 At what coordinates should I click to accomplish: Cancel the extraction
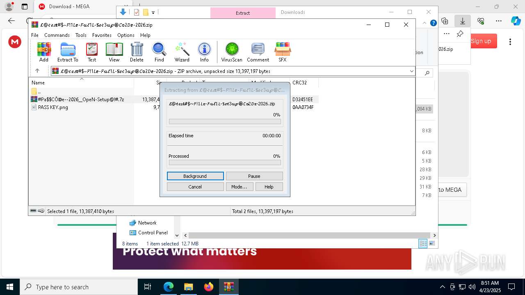[x=195, y=186]
